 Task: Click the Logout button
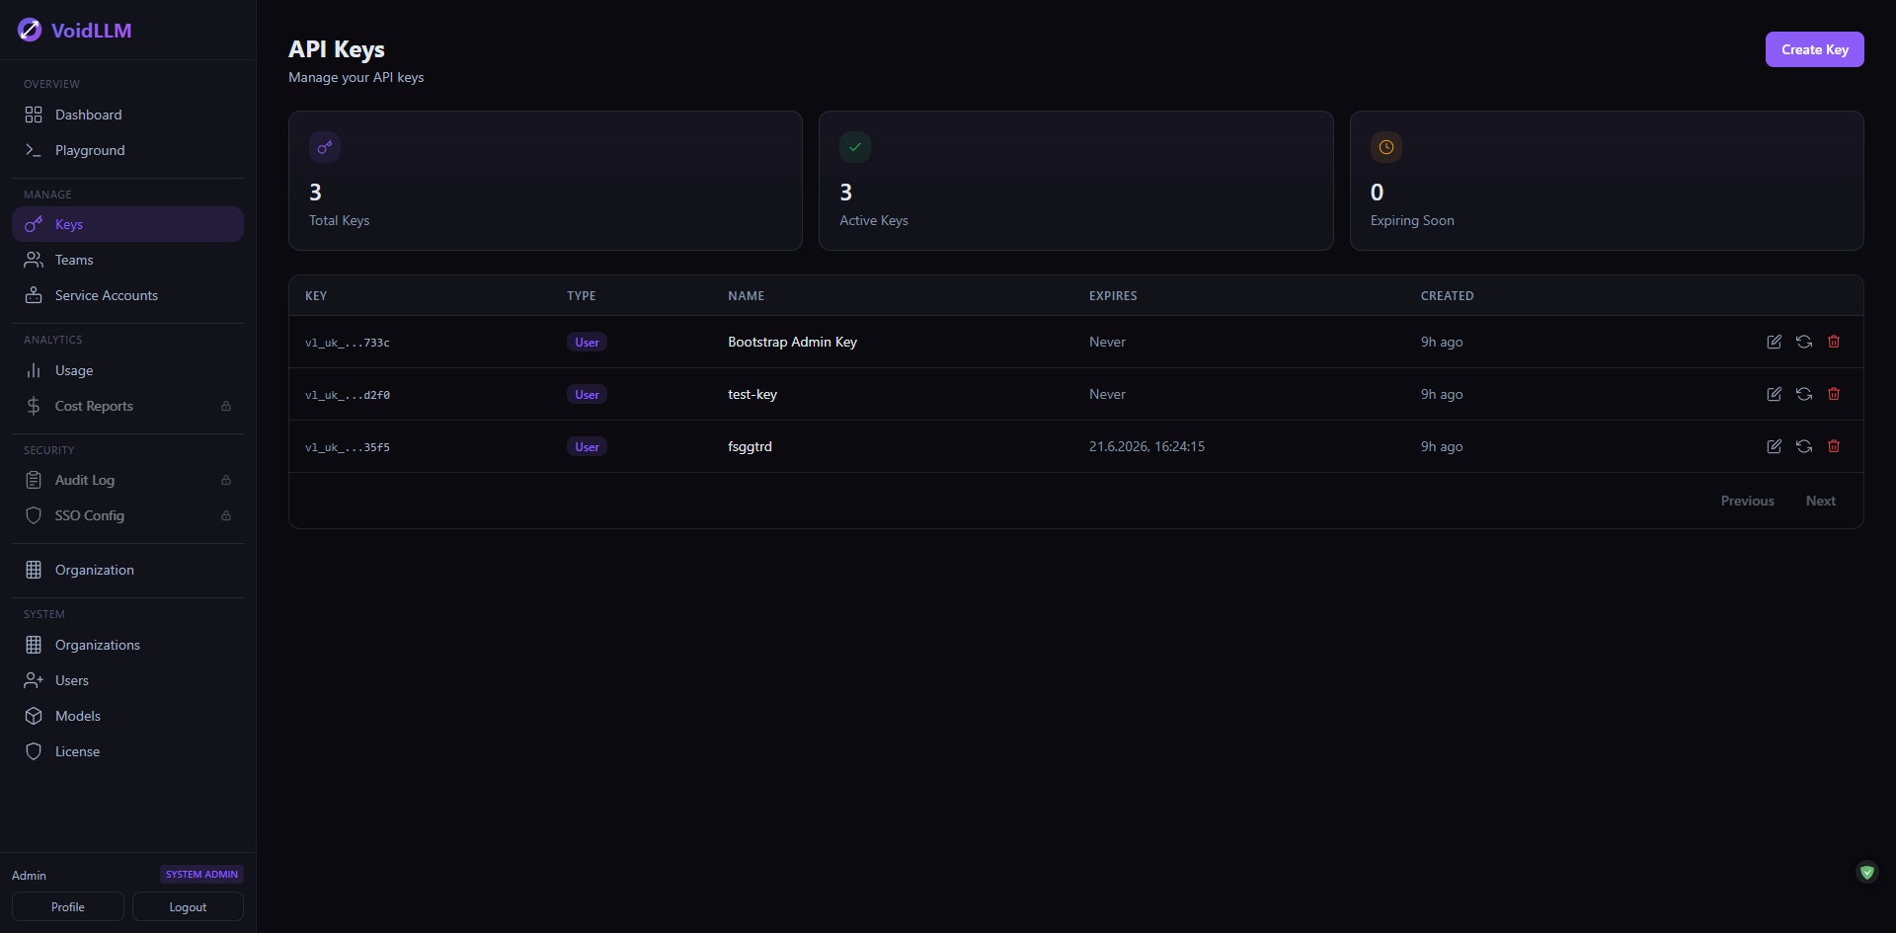coord(188,906)
